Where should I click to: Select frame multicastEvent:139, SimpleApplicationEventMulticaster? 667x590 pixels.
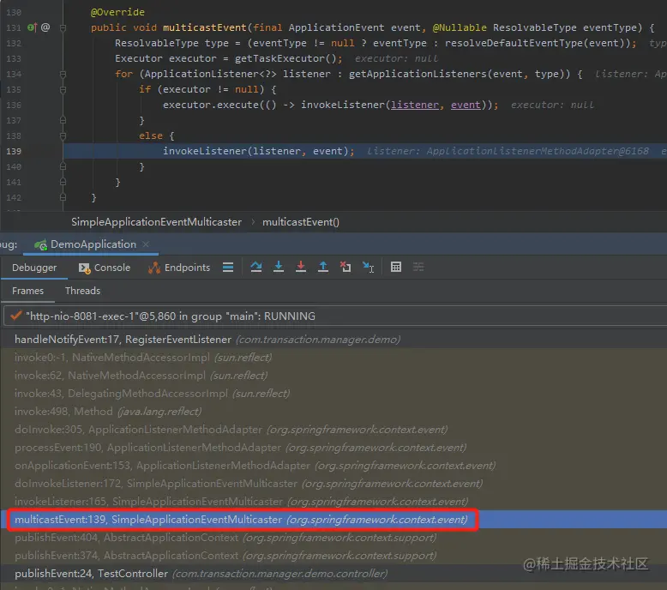point(333,520)
